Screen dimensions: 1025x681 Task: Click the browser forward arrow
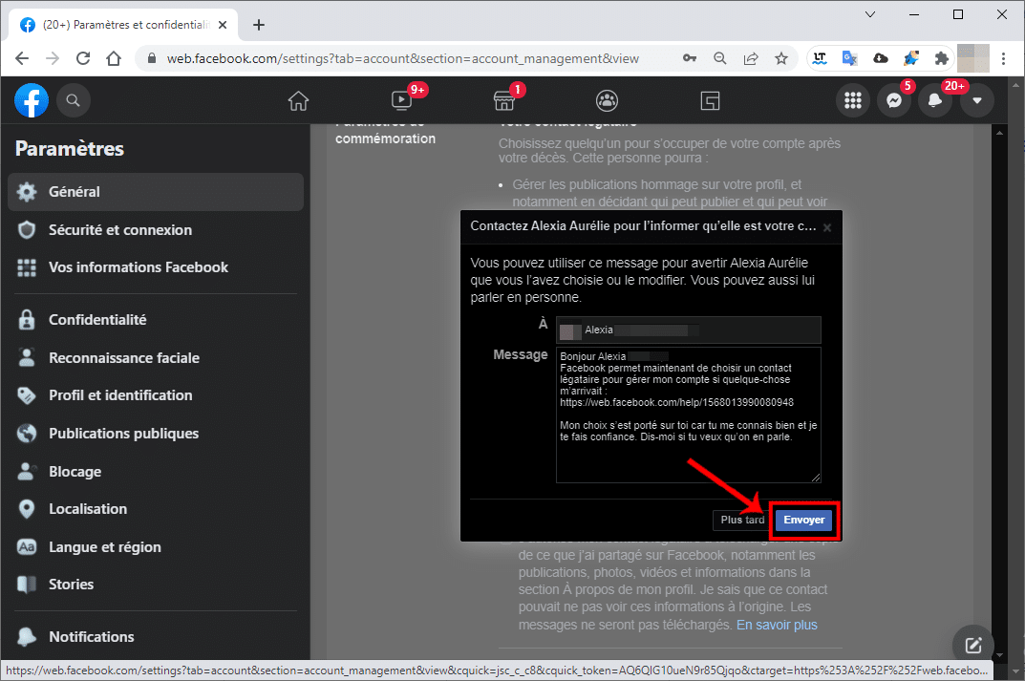[53, 59]
